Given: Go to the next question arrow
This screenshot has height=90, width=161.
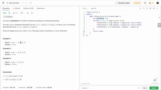Looking at the screenshot, I should coord(26,3).
